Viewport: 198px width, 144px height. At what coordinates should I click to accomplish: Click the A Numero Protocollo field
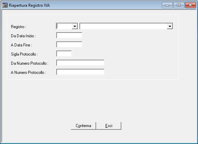80,72
